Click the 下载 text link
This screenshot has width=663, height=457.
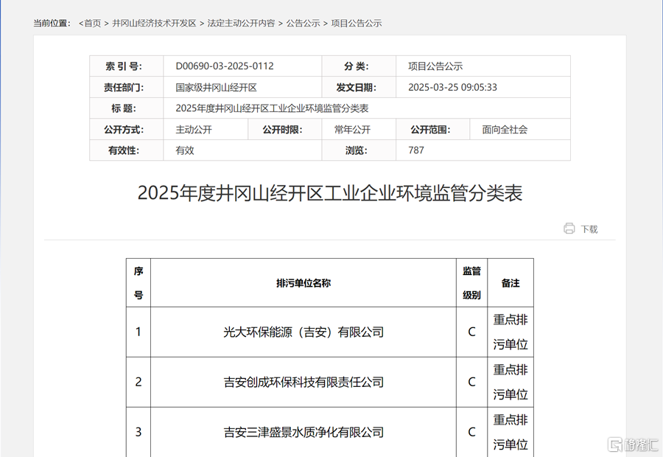click(589, 229)
